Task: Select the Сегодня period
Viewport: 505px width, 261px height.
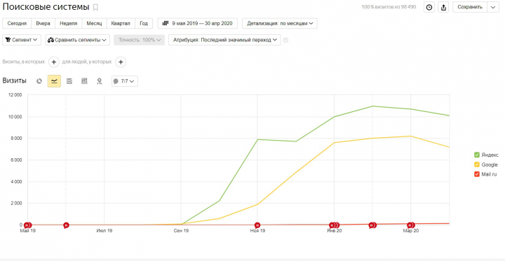Action: click(x=17, y=24)
